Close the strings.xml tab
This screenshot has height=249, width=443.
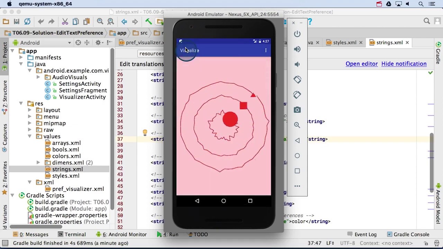tap(407, 43)
